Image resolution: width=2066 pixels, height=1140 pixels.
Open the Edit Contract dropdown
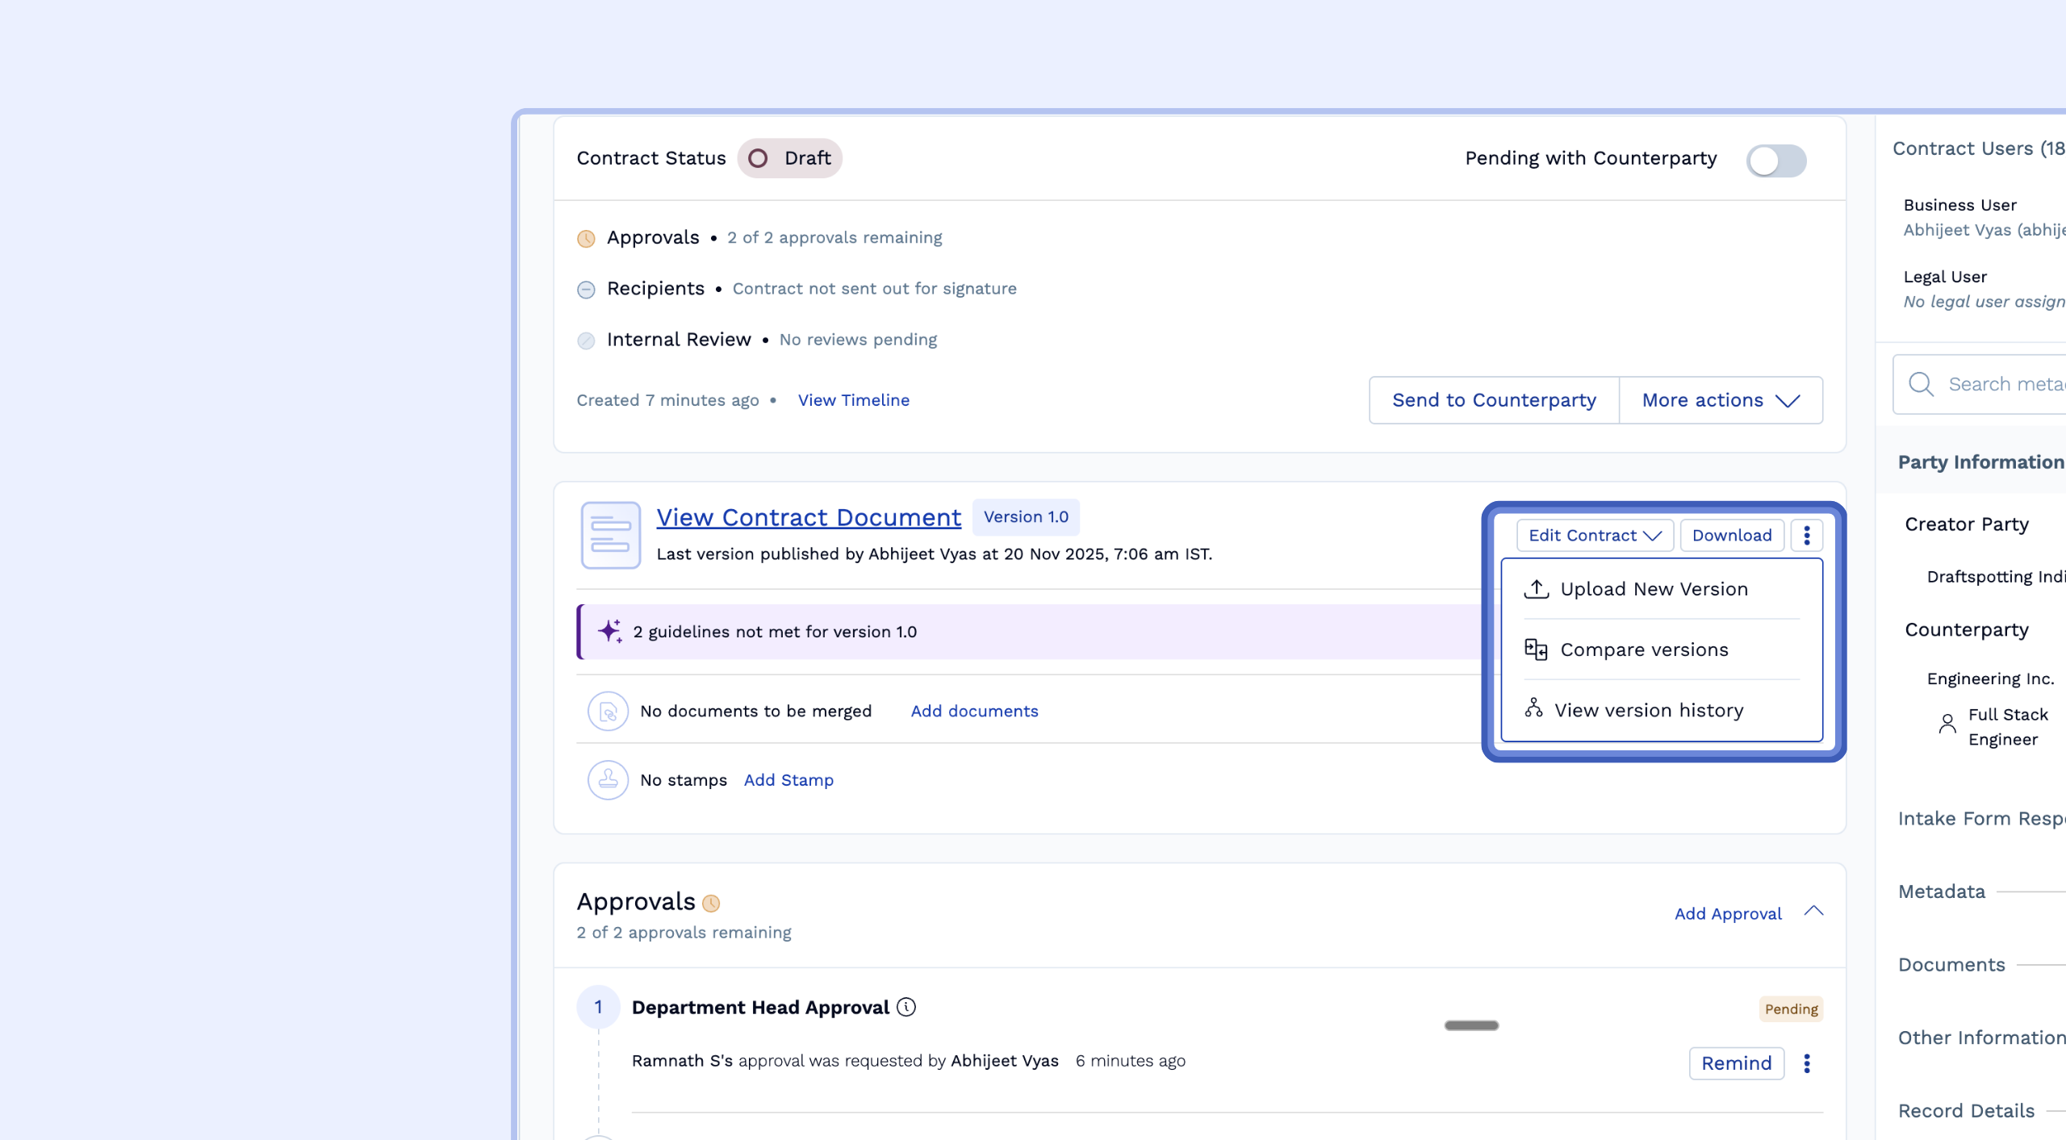pos(1595,536)
